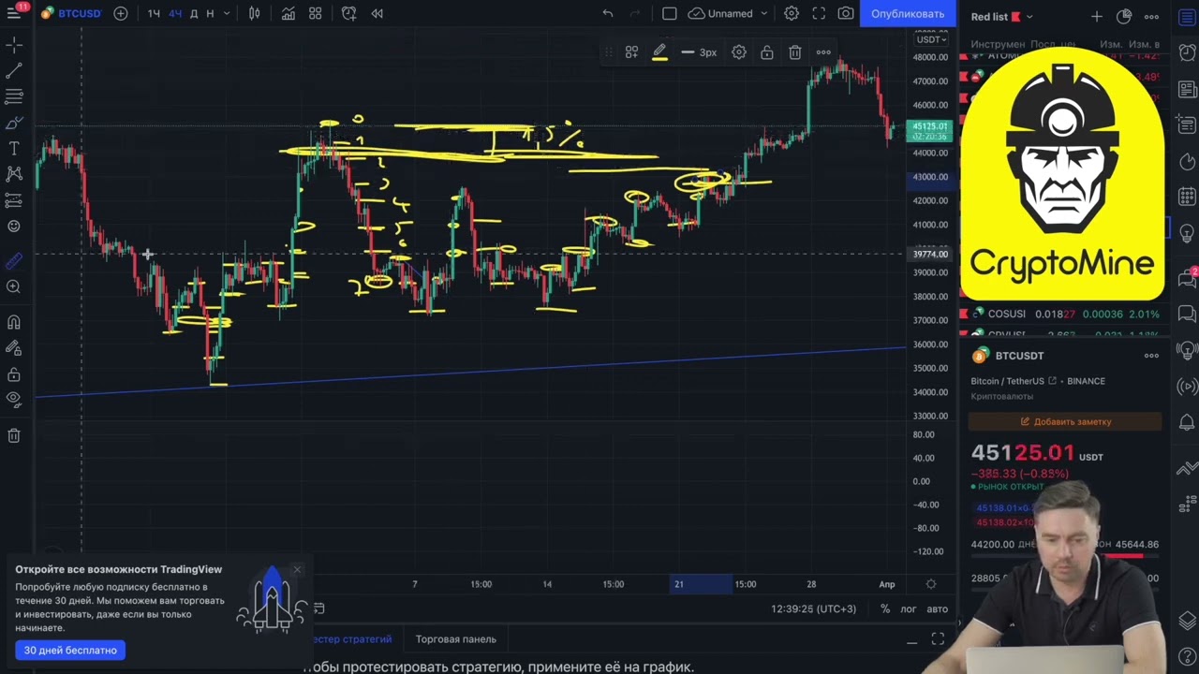Toggle lock all drawings in left toolbar
1199x674 pixels.
point(14,374)
